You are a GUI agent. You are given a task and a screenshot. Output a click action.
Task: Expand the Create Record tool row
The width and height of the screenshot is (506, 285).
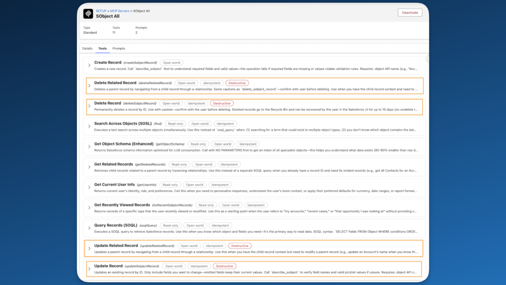point(89,65)
